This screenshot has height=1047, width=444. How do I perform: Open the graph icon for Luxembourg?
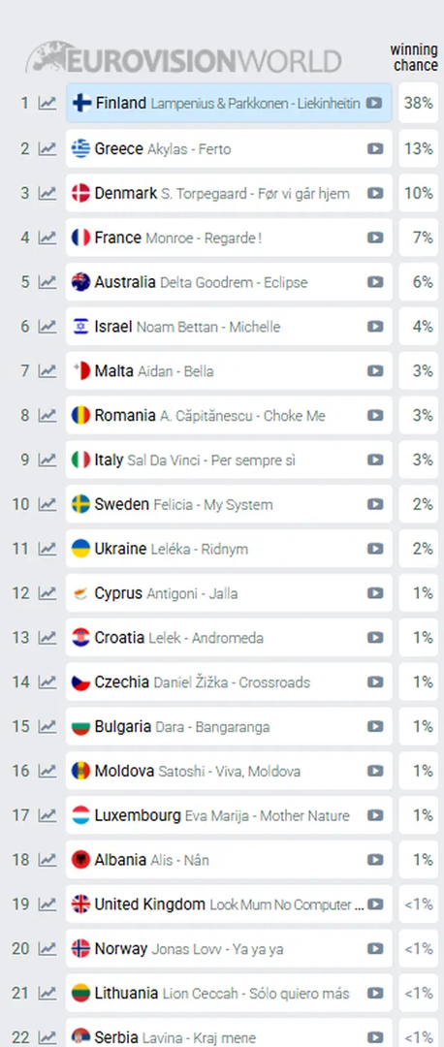pos(48,815)
